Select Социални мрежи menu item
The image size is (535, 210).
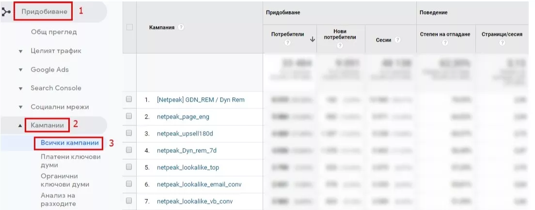click(x=60, y=107)
